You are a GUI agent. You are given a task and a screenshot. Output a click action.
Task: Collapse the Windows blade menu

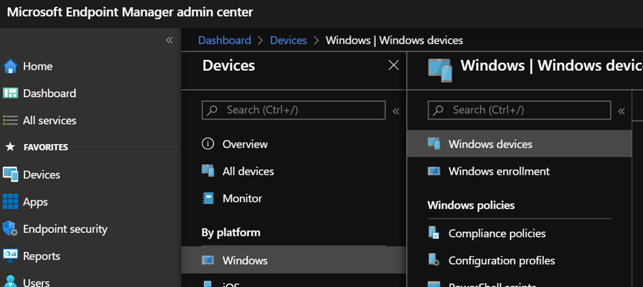pyautogui.click(x=622, y=111)
